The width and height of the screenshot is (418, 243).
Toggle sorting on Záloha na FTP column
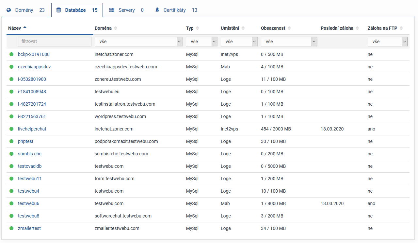click(x=401, y=28)
